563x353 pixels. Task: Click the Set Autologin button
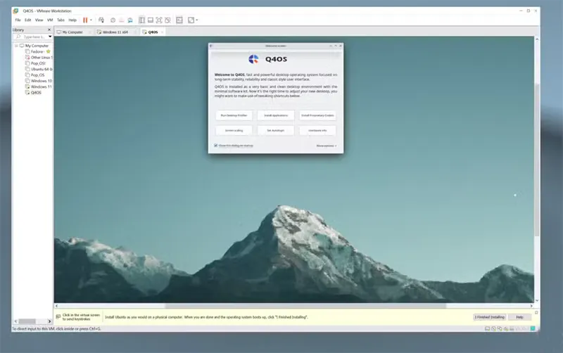click(276, 130)
